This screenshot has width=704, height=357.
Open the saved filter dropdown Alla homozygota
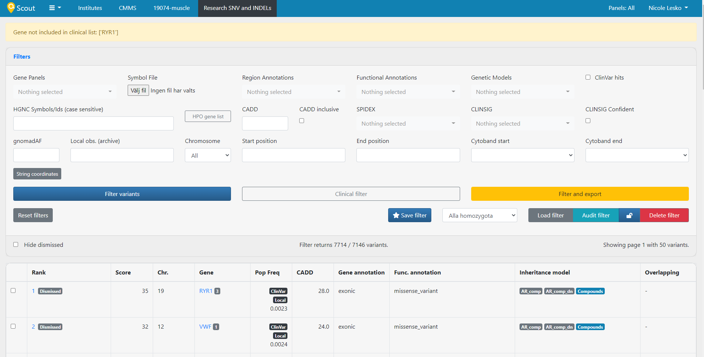coord(480,216)
